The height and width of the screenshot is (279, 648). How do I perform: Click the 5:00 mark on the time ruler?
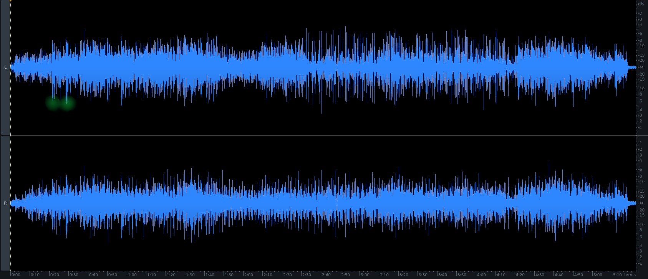coord(598,275)
